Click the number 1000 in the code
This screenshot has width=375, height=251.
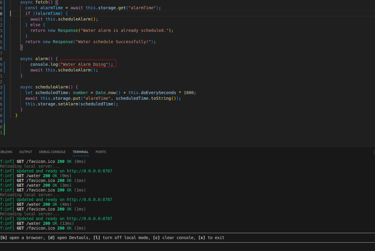189,93
